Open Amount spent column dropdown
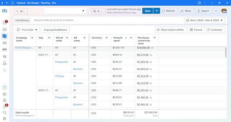Viewport: 231px width, 122px height. (x=131, y=38)
